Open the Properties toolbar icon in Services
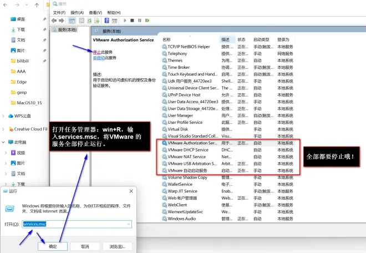 coord(82,21)
